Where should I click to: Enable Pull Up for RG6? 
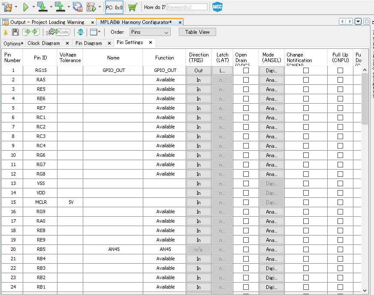[x=340, y=155]
